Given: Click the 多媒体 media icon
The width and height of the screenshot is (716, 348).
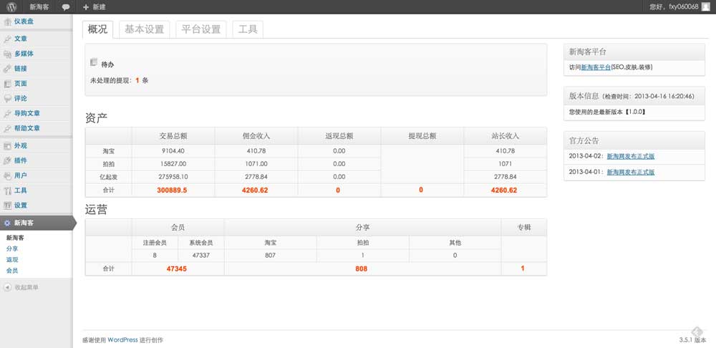Looking at the screenshot, I should point(7,54).
